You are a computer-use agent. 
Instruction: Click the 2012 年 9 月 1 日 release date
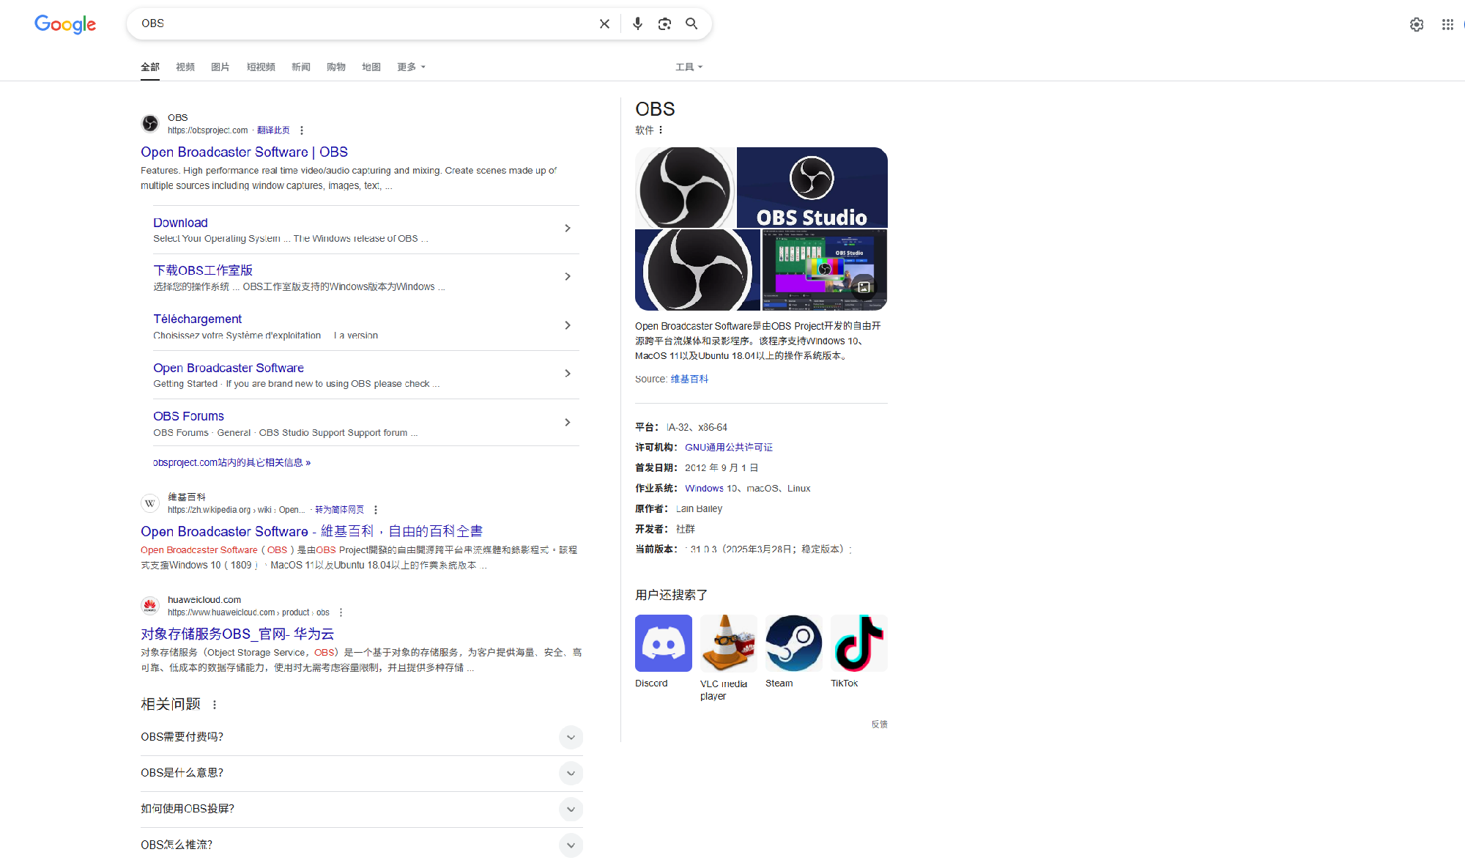tap(722, 467)
